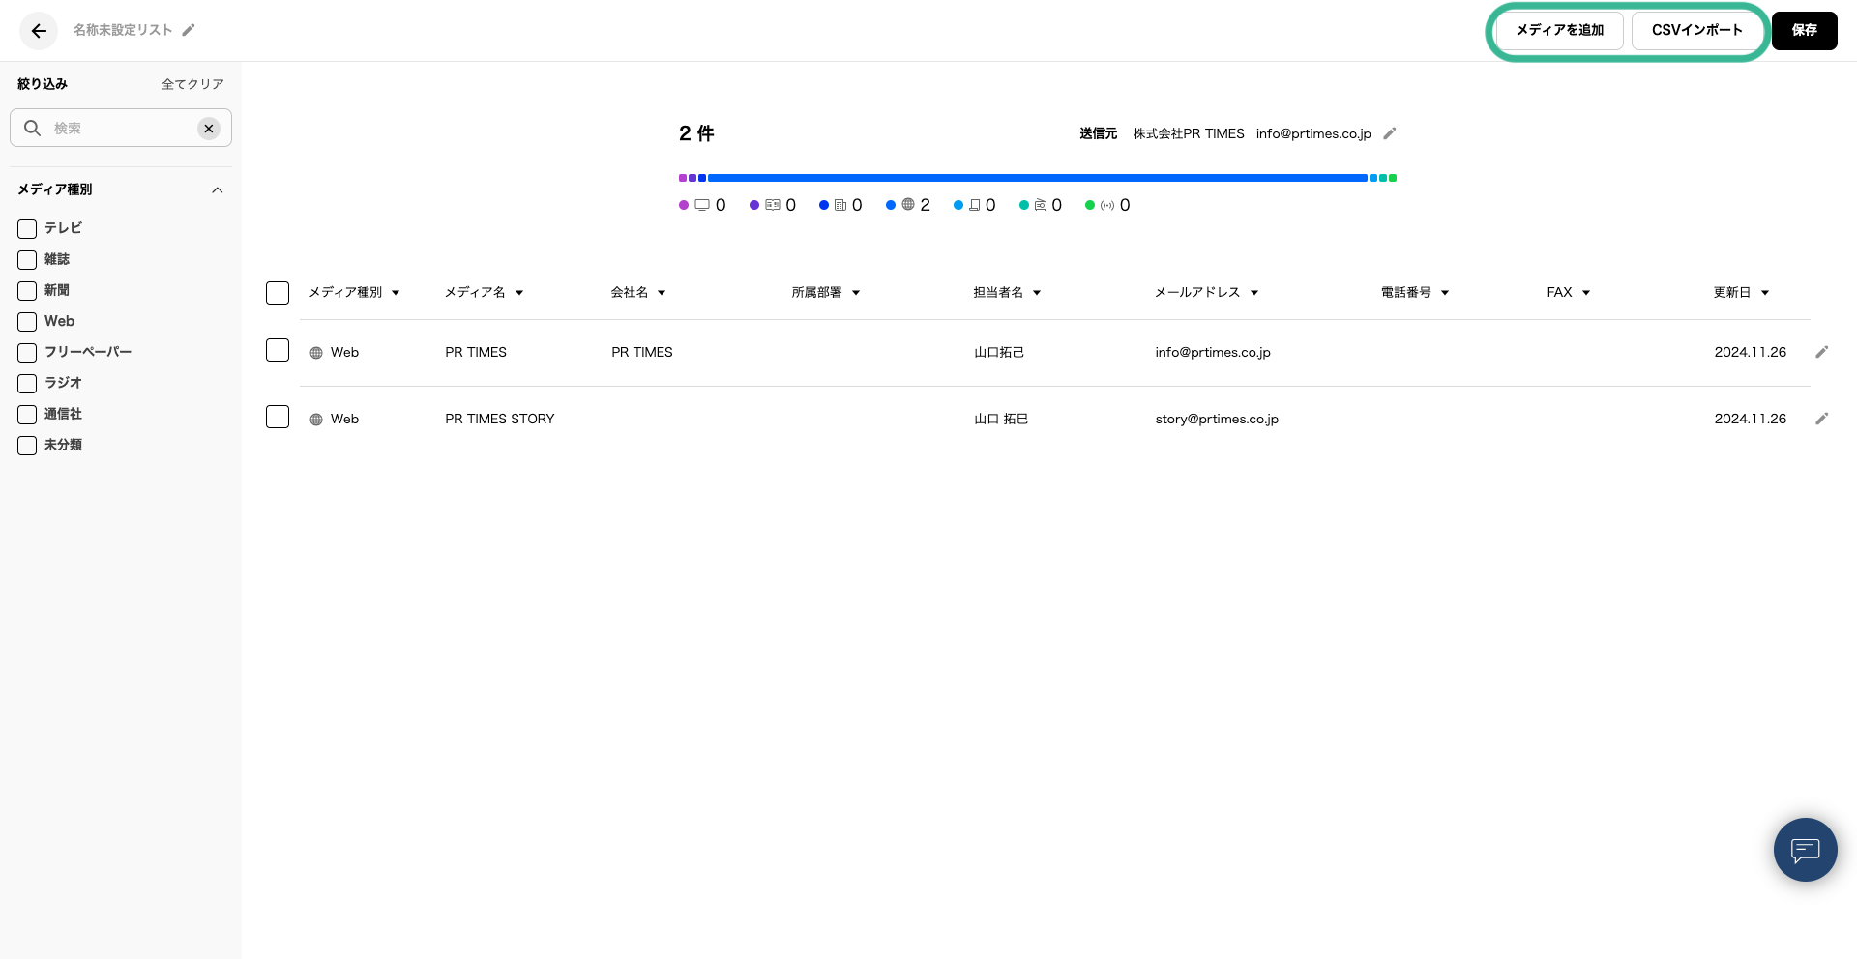Collapse the メディア種別 filter section
Screen dimensions: 1857x959
point(218,190)
